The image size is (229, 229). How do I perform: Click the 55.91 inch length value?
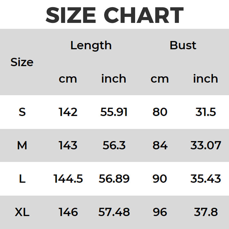click(114, 112)
